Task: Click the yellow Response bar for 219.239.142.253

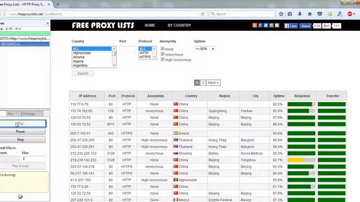Action: click(x=301, y=160)
